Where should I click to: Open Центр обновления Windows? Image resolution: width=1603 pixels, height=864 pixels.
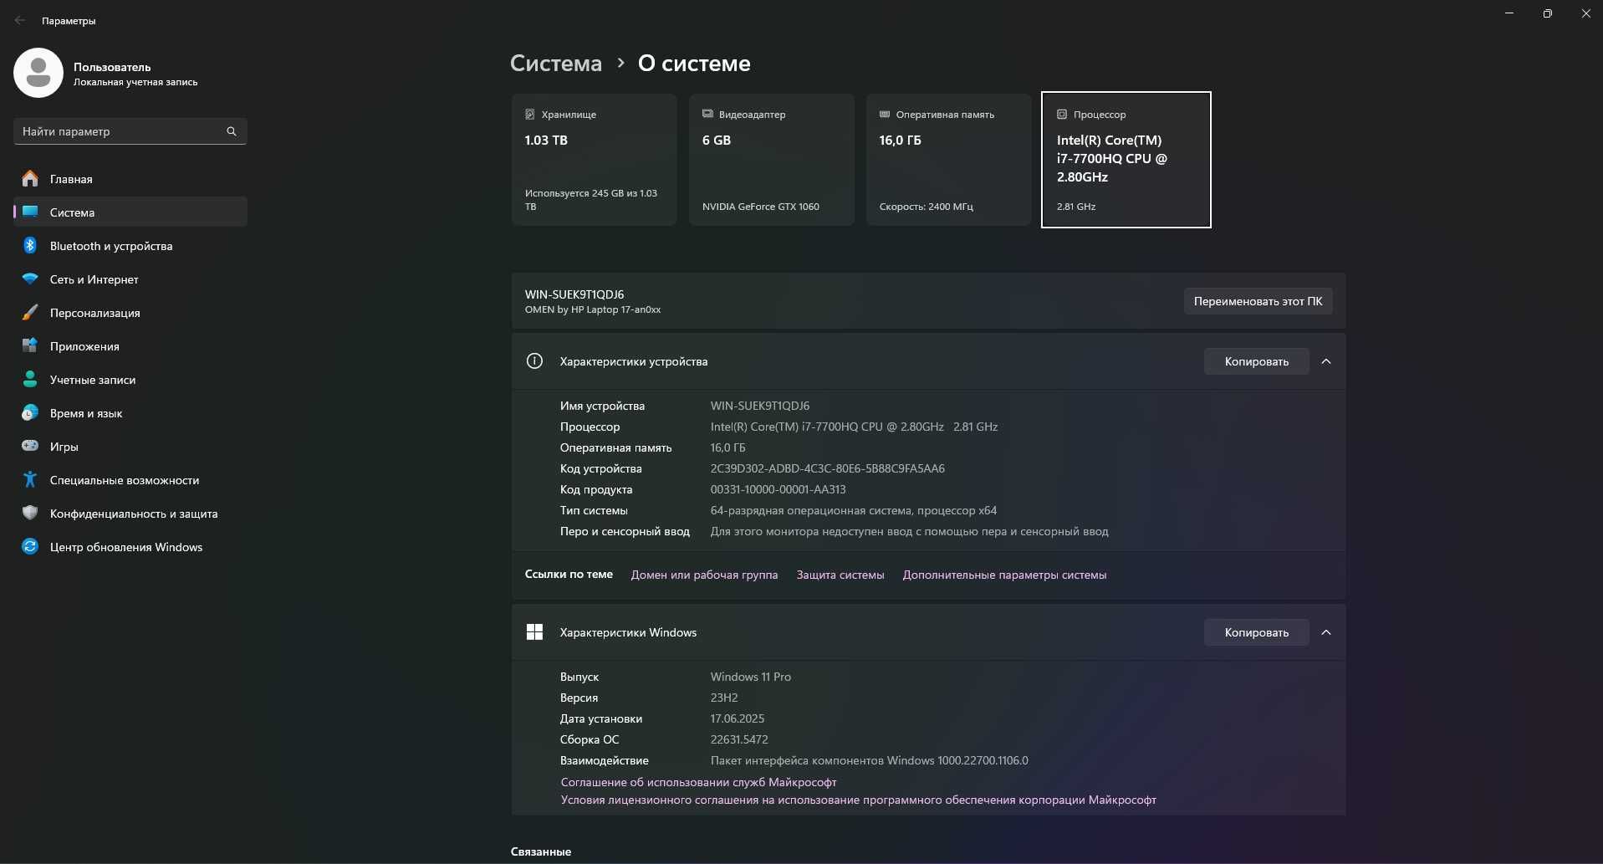pyautogui.click(x=130, y=546)
